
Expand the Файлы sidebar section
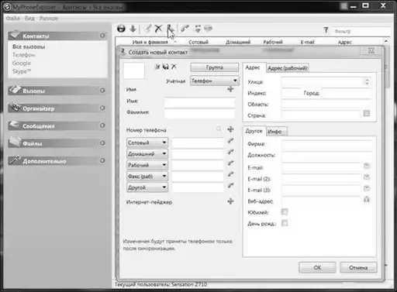[102, 143]
